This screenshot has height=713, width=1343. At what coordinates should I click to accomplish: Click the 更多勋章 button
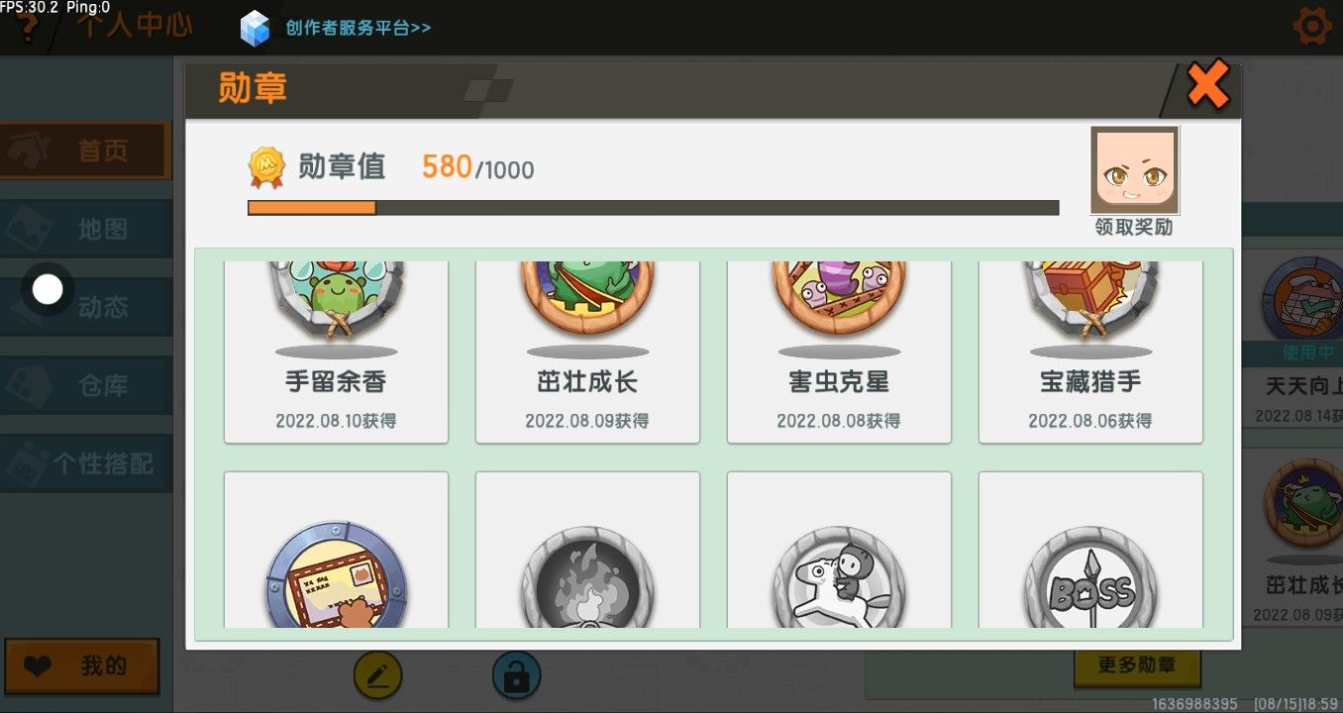tap(1136, 666)
